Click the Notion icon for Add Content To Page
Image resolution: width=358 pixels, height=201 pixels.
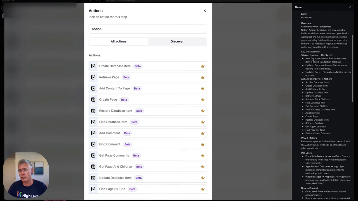pyautogui.click(x=93, y=88)
